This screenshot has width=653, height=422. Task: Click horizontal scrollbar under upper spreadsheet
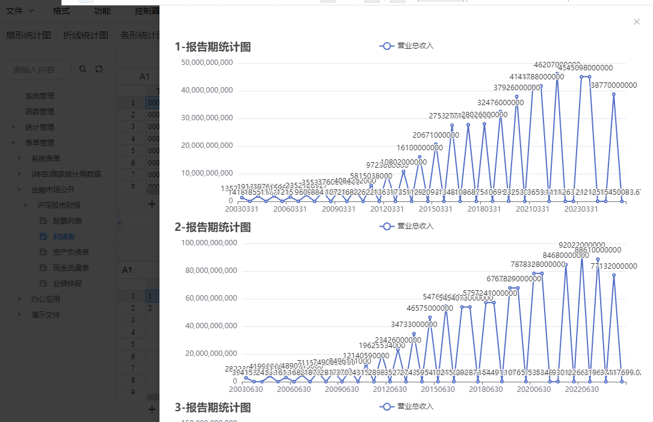point(153,192)
